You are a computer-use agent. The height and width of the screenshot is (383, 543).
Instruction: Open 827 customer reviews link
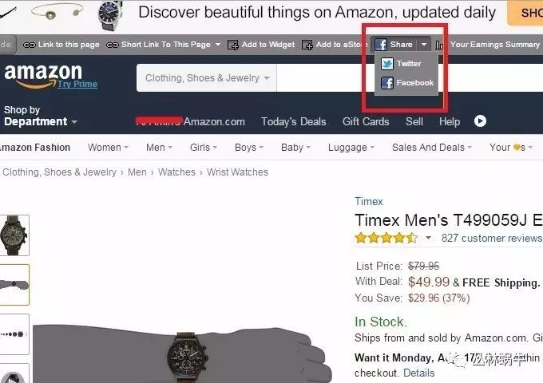492,238
